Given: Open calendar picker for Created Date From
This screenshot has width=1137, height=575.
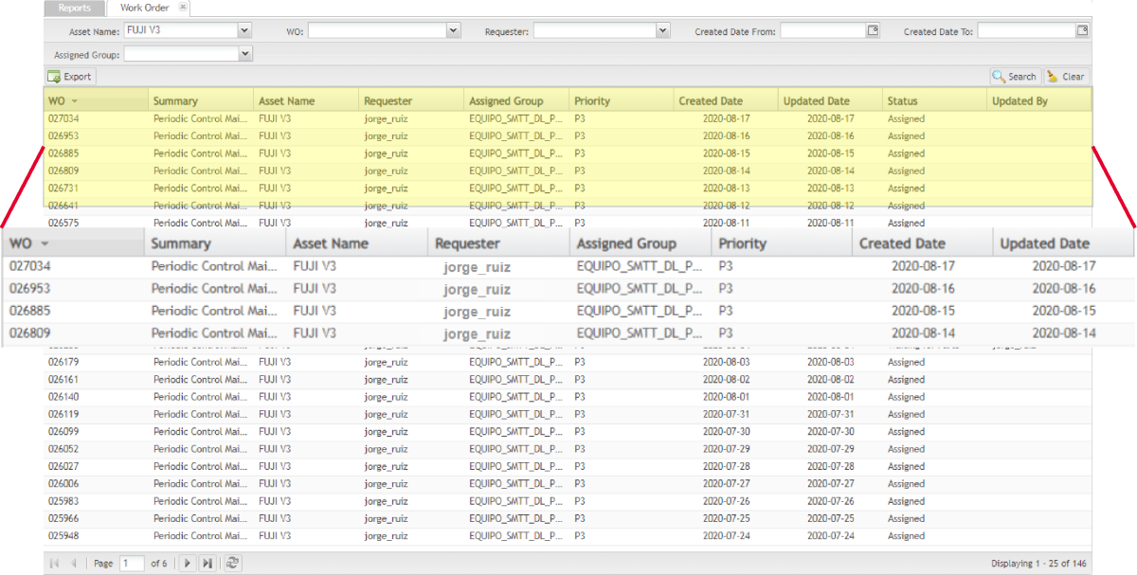Looking at the screenshot, I should tap(873, 31).
